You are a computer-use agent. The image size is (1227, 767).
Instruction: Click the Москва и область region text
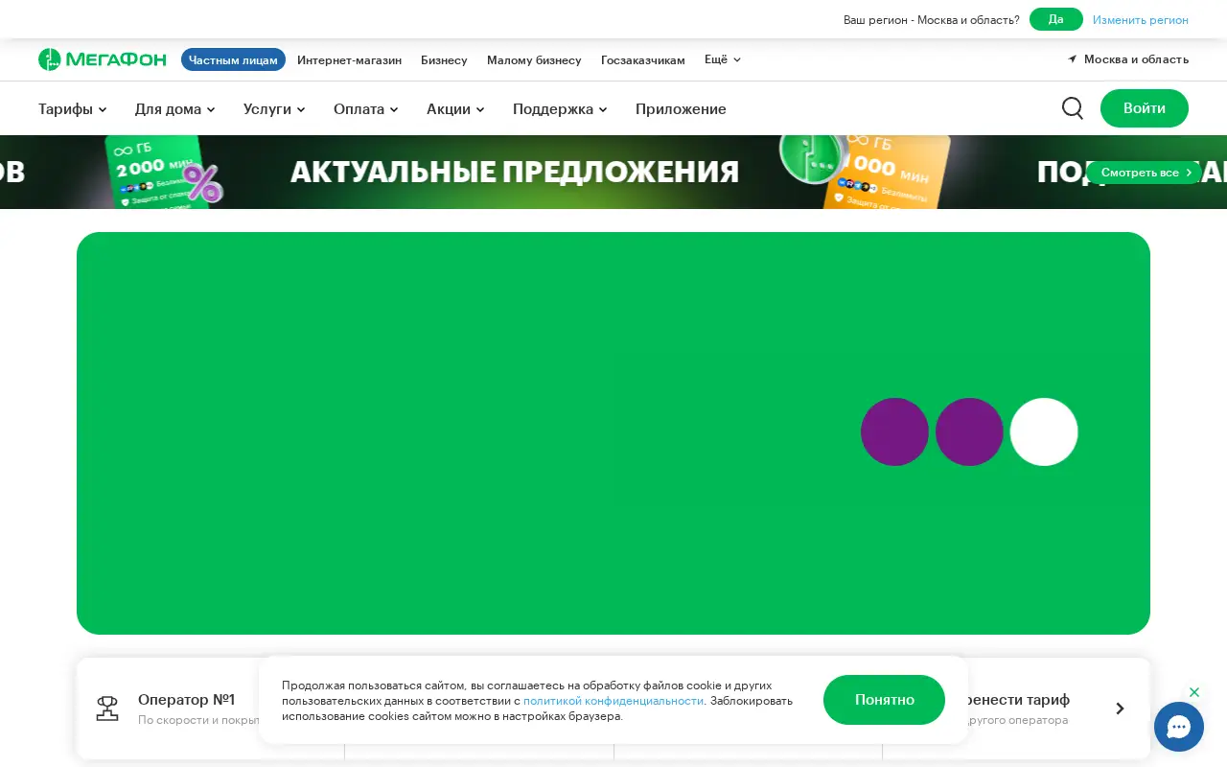click(x=1136, y=59)
